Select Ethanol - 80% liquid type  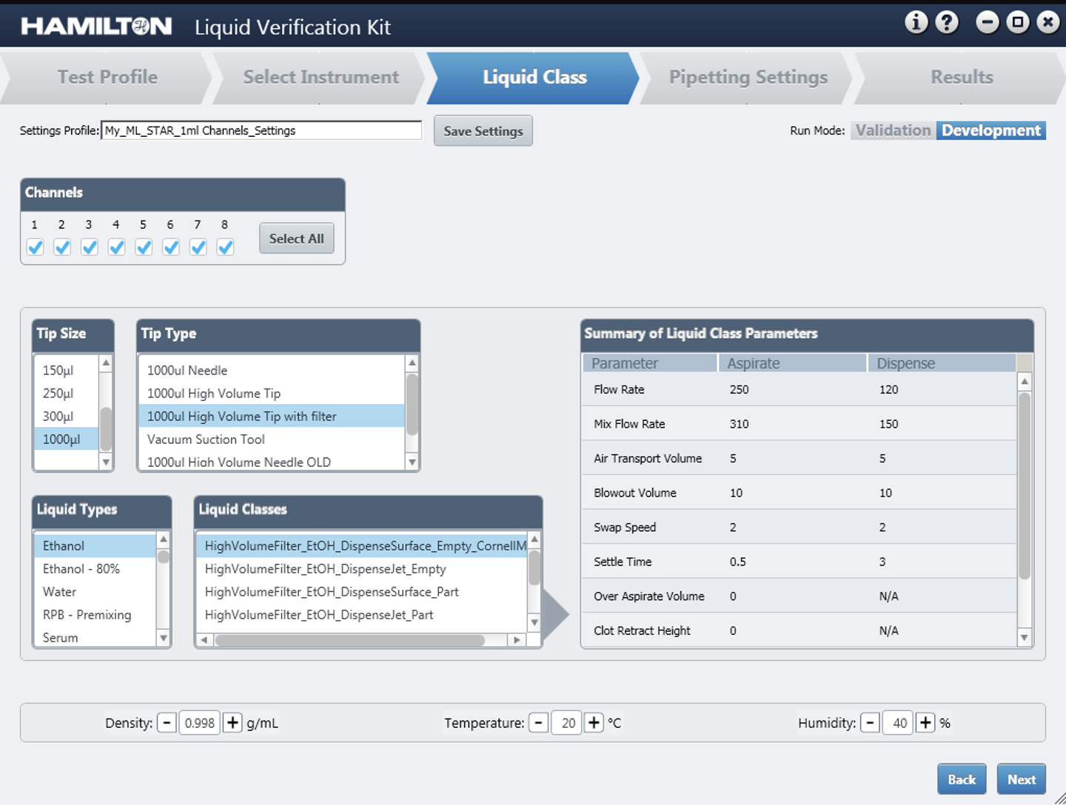point(95,568)
